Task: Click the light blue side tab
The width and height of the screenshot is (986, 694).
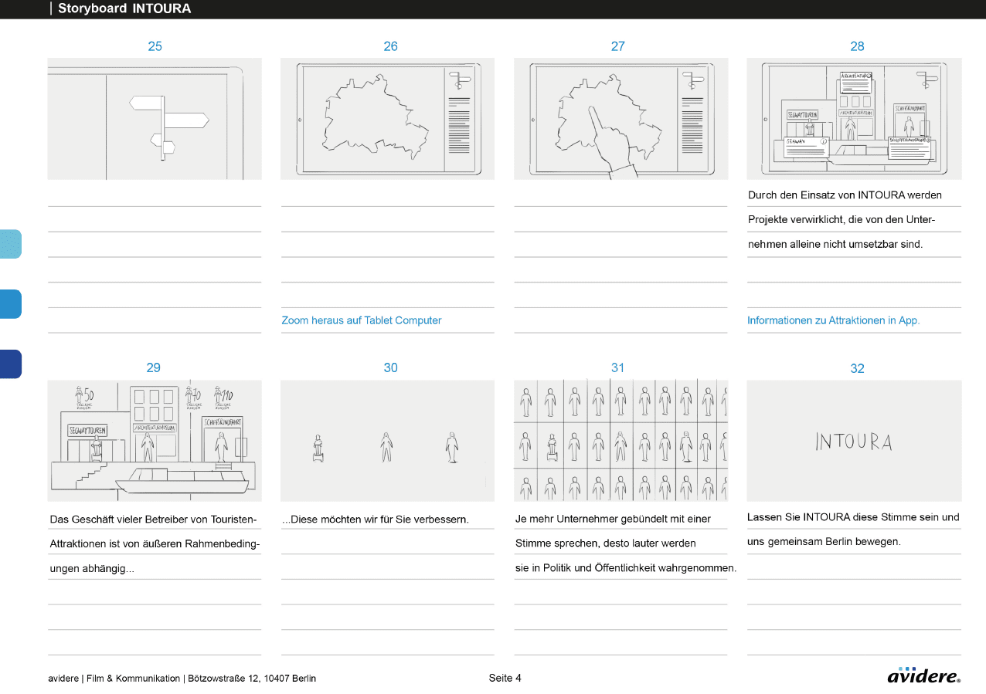Action: pyautogui.click(x=10, y=244)
